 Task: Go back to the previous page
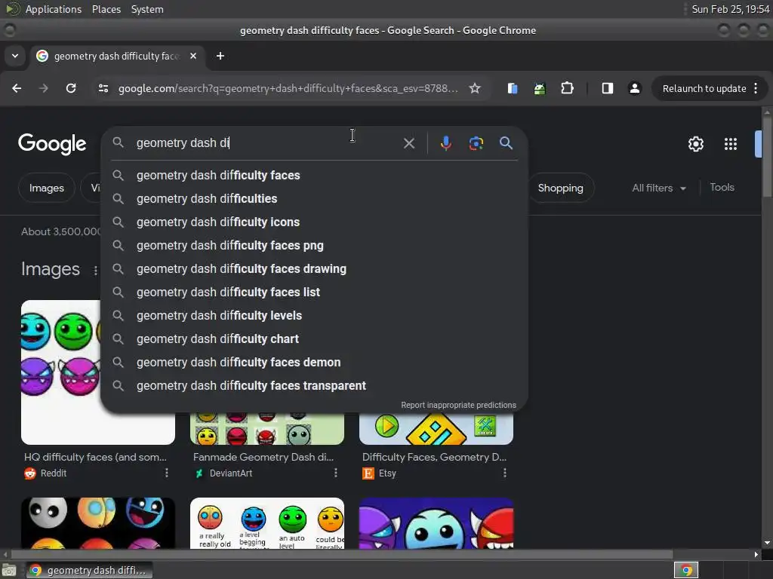pyautogui.click(x=17, y=88)
